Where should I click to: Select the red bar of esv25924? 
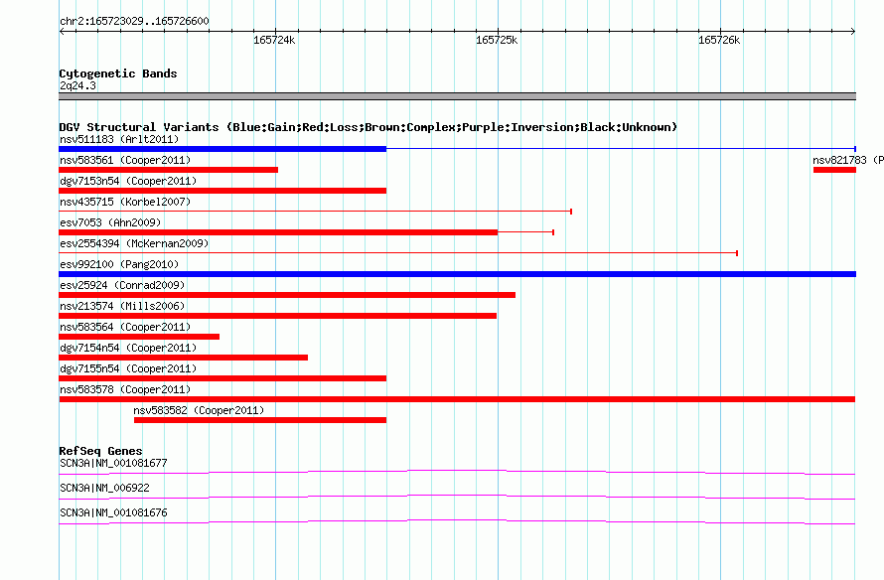pyautogui.click(x=287, y=295)
